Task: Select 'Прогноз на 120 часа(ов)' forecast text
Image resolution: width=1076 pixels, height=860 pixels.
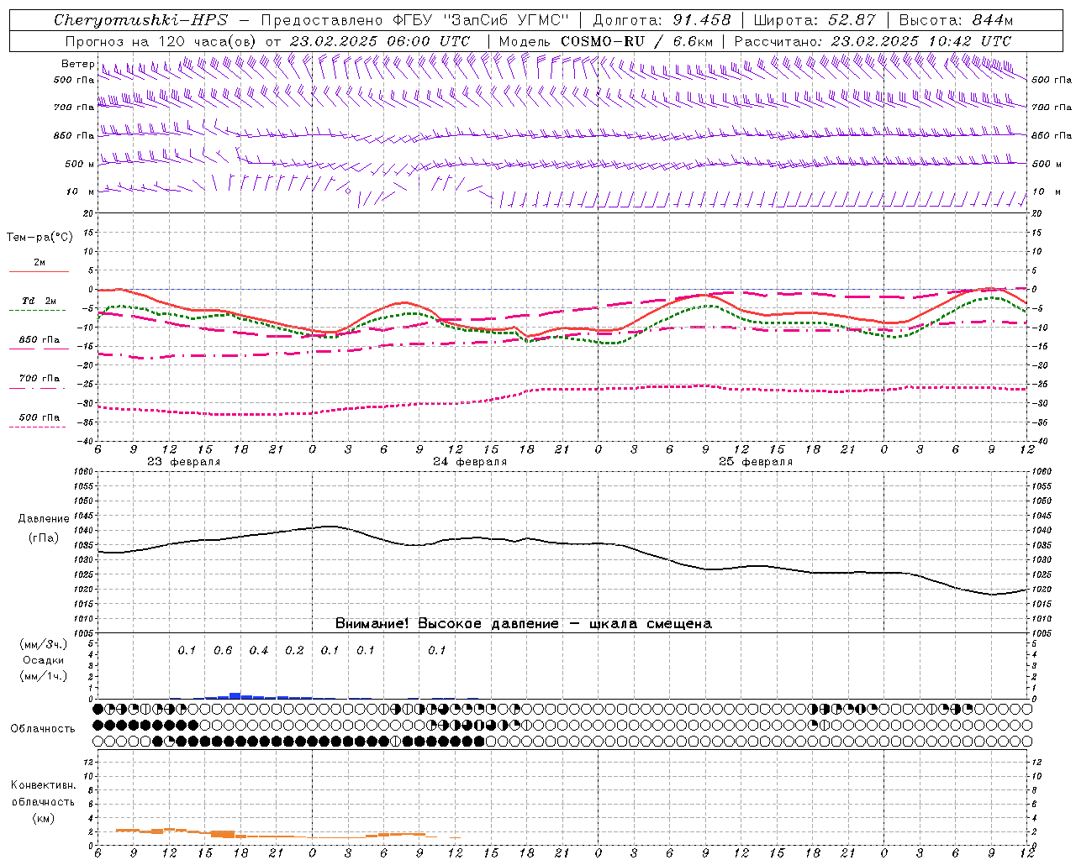Action: [161, 41]
